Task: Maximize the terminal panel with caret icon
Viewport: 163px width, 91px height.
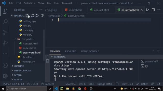Action: (x=153, y=51)
